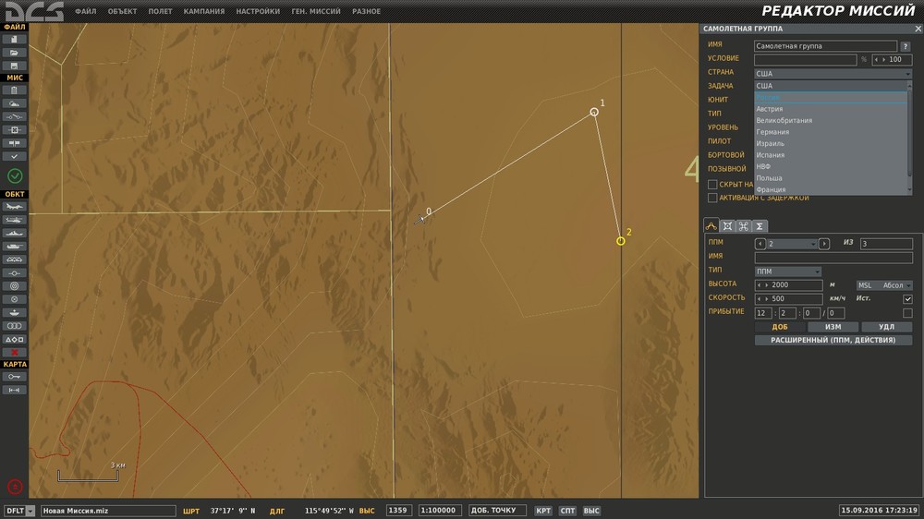Image resolution: width=924 pixels, height=519 pixels.
Task: Choose Германия from country list
Action: point(772,132)
